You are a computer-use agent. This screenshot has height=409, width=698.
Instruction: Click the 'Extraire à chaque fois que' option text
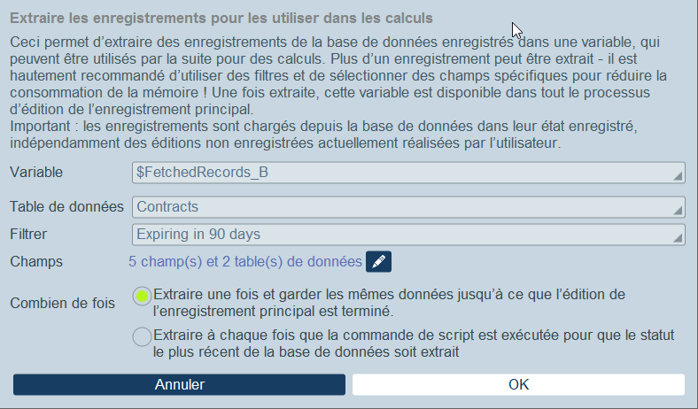(x=414, y=343)
